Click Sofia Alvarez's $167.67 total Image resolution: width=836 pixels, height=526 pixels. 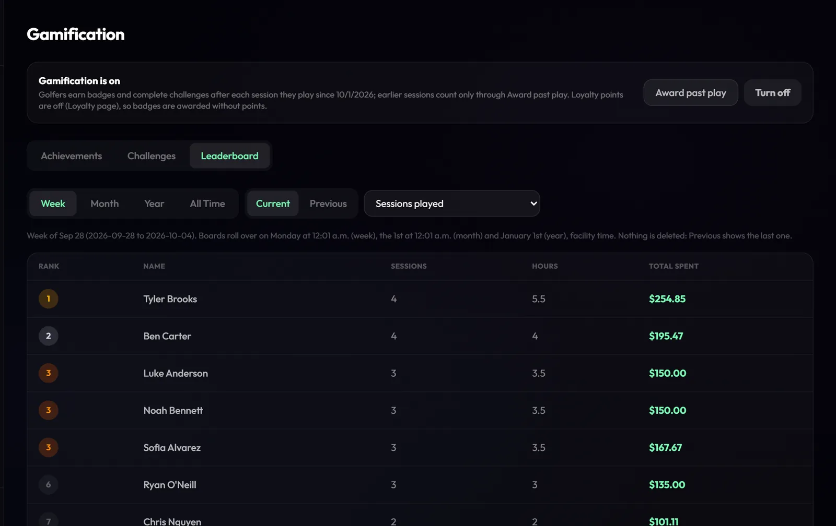(666, 447)
